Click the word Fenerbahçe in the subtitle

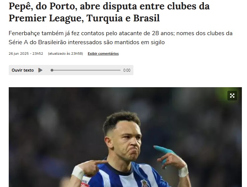24,33
